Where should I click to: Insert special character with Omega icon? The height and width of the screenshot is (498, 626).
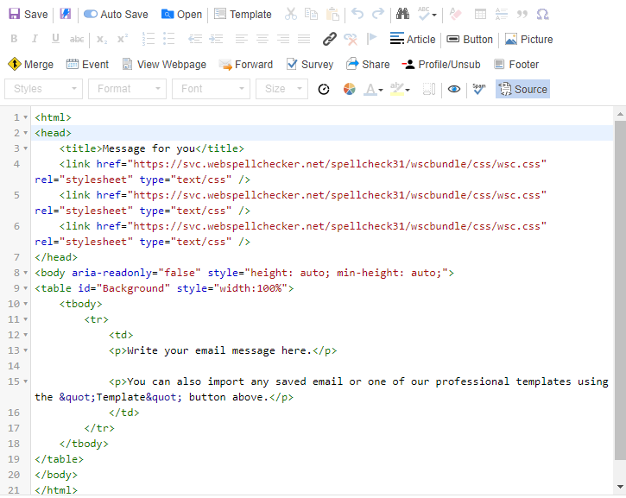pyautogui.click(x=542, y=15)
